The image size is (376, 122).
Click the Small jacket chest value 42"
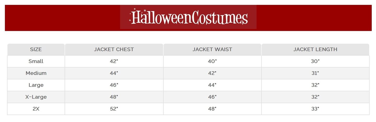click(114, 61)
